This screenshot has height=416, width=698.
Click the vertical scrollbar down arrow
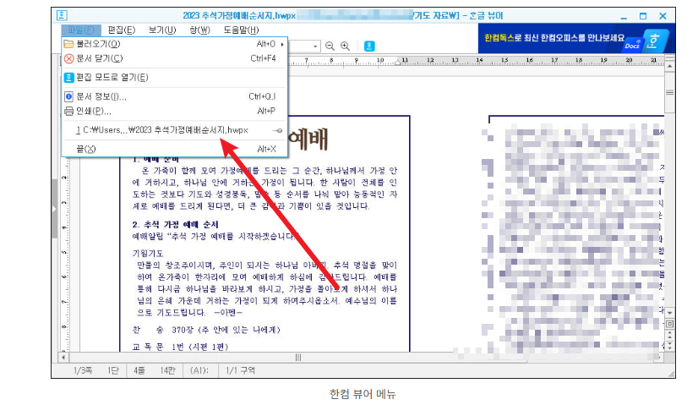pos(669,313)
